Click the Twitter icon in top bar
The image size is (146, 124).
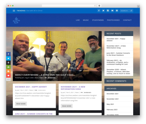click(x=103, y=11)
